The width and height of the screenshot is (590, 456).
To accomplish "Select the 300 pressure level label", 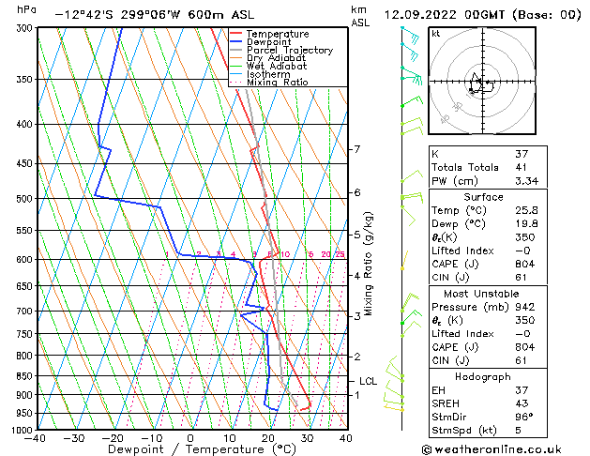I will coord(26,28).
